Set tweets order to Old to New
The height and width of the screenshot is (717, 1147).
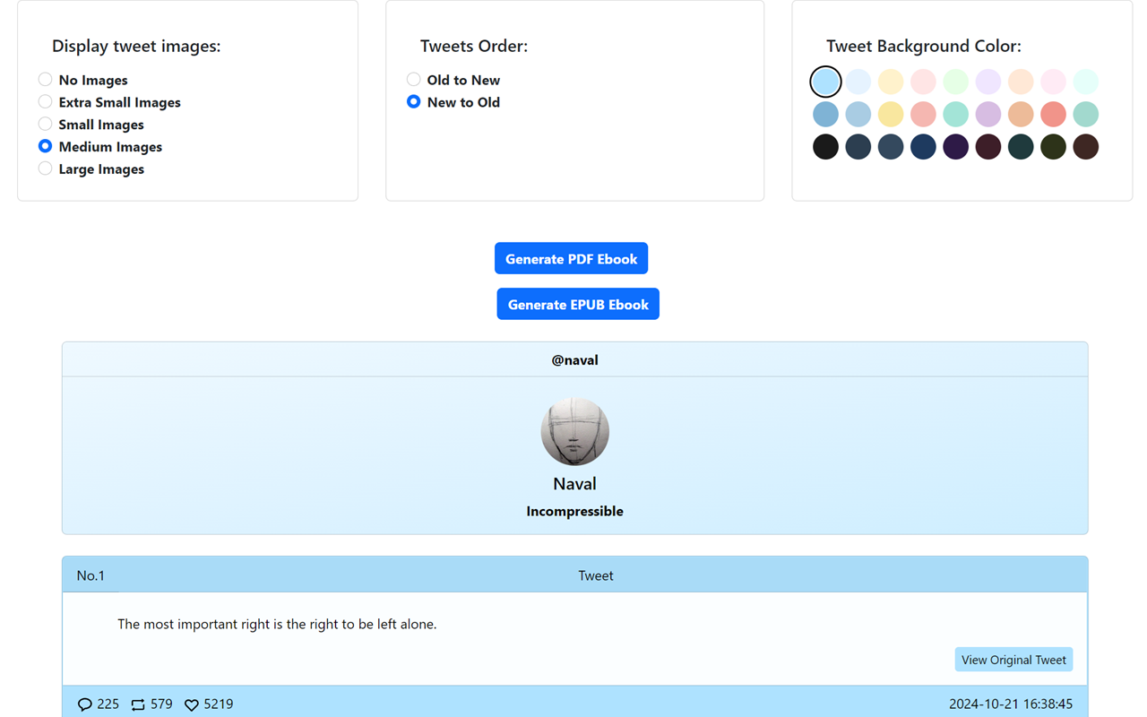(x=413, y=80)
